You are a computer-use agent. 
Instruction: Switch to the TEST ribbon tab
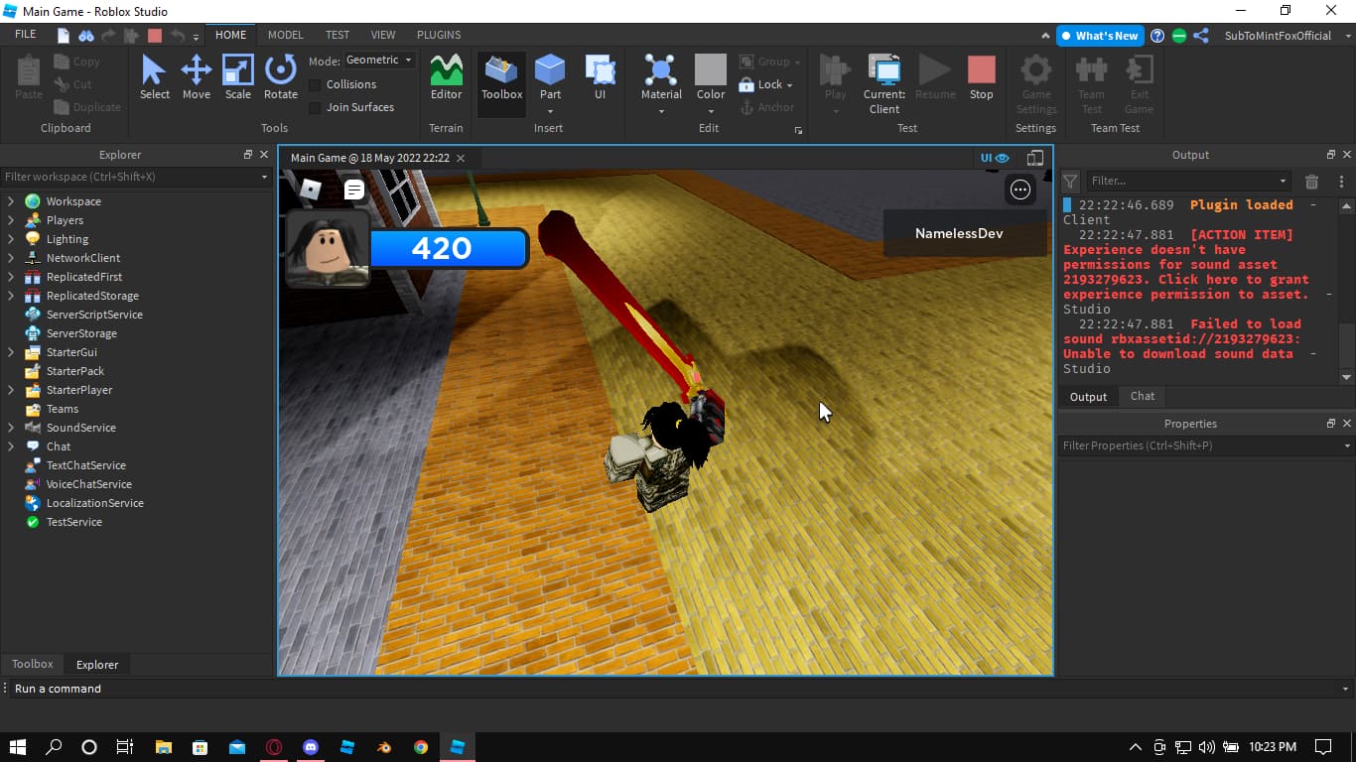click(x=338, y=35)
